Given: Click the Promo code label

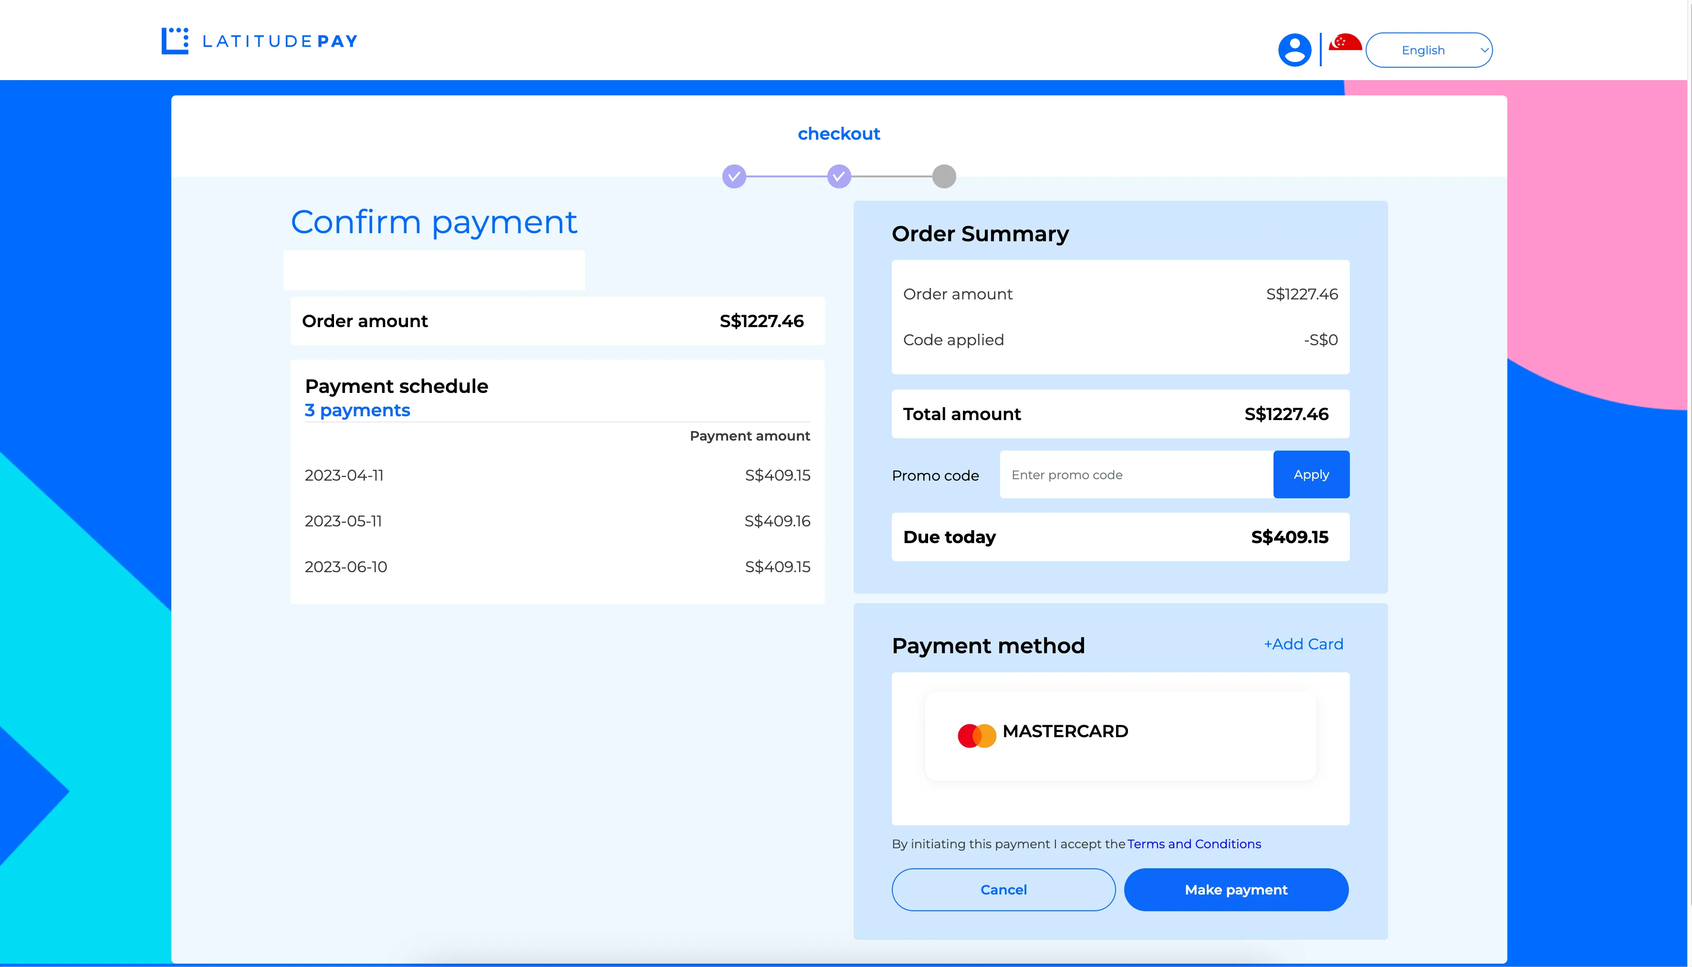Looking at the screenshot, I should (x=935, y=476).
